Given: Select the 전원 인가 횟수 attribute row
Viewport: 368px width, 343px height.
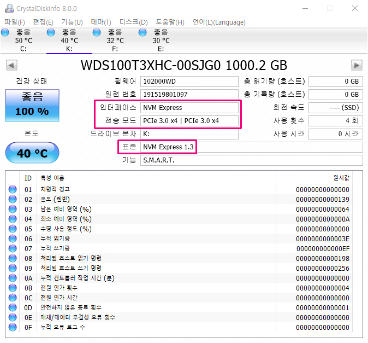Looking at the screenshot, I should pyautogui.click(x=179, y=288).
